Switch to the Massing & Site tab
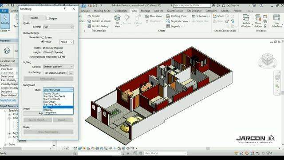This screenshot has width=284, height=160. tap(102, 11)
